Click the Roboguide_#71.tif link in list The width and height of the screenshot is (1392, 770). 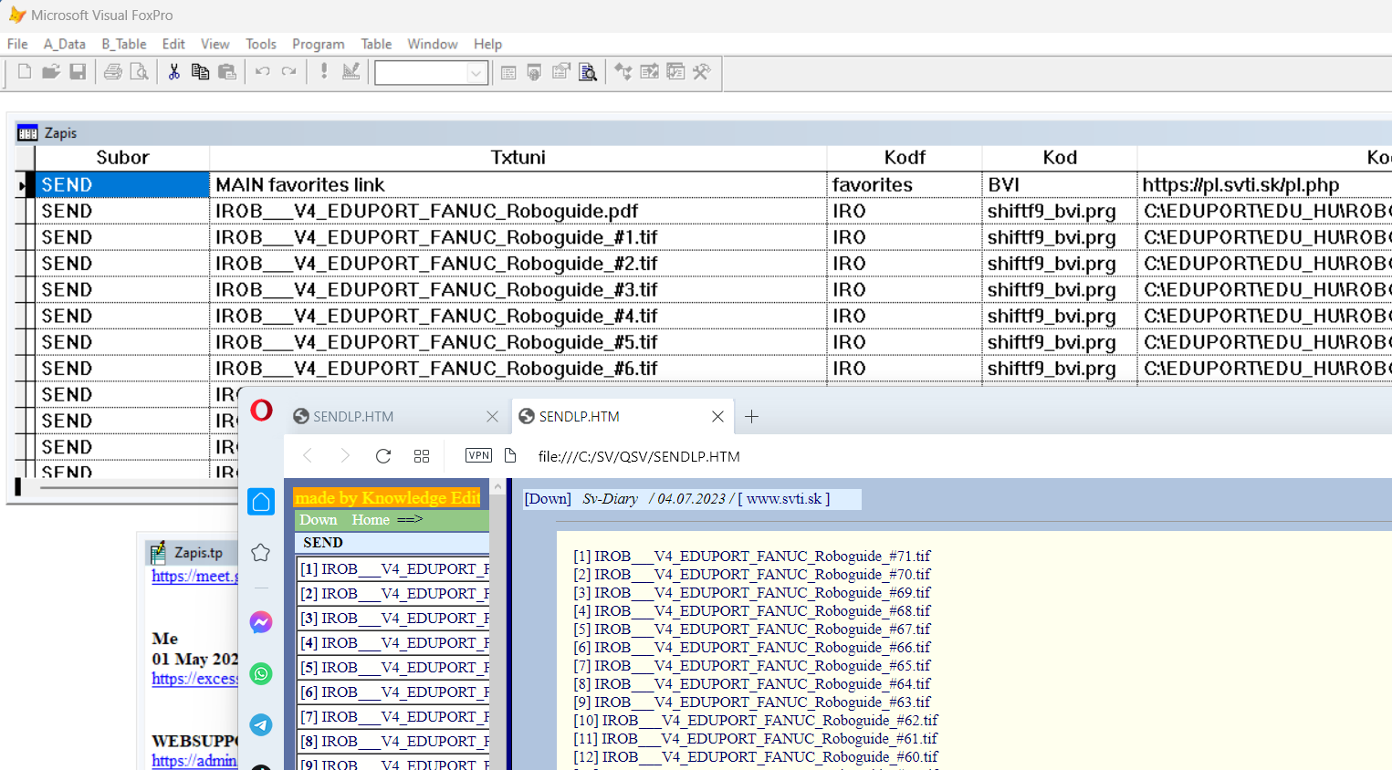pyautogui.click(x=761, y=556)
